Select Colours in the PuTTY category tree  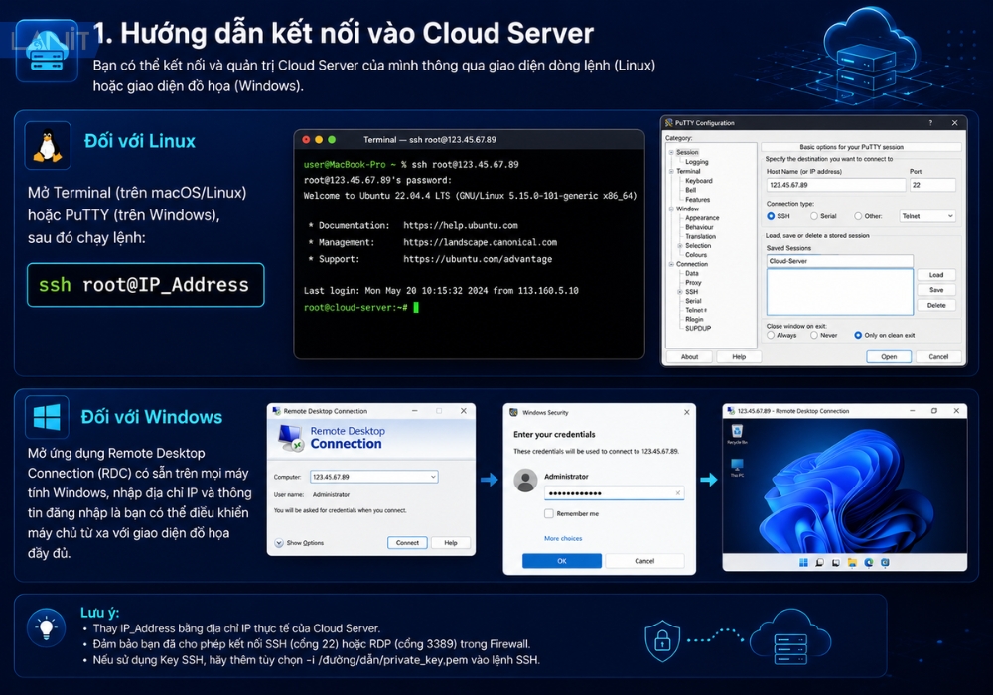(x=696, y=255)
